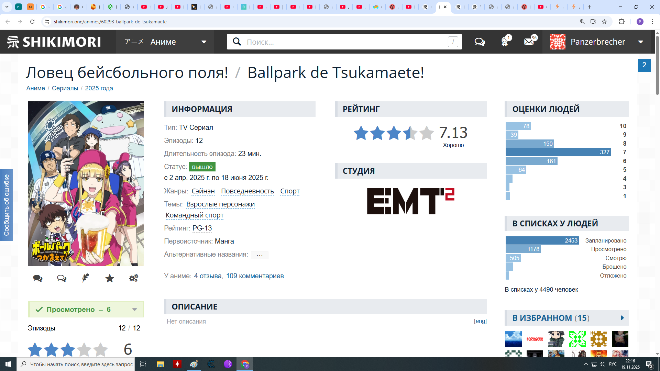Open the mail envelope icon with badge 96

529,42
